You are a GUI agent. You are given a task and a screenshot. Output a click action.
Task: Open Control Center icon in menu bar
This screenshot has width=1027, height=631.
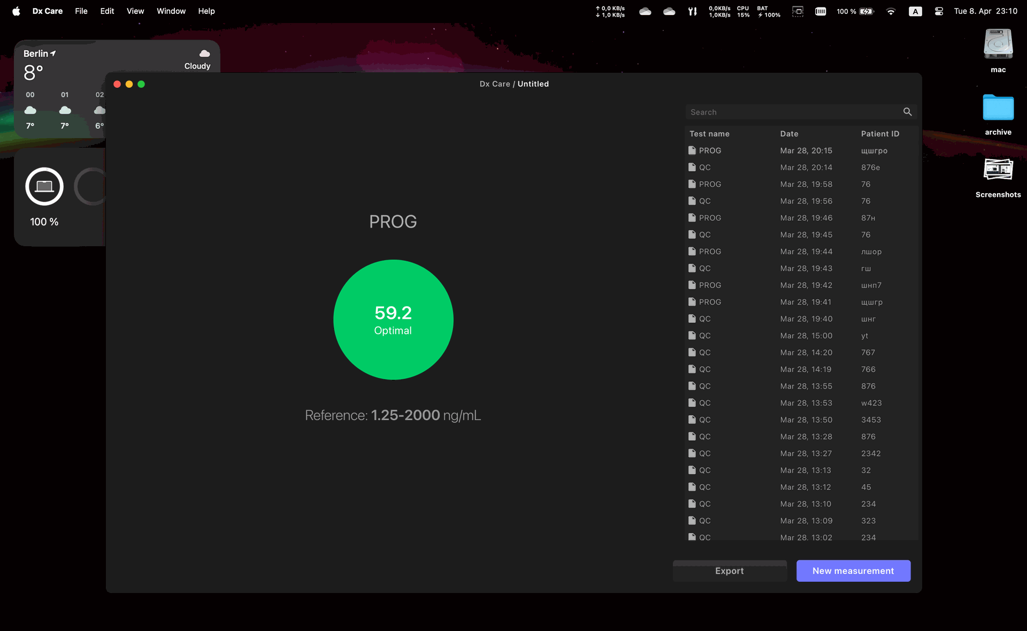939,11
